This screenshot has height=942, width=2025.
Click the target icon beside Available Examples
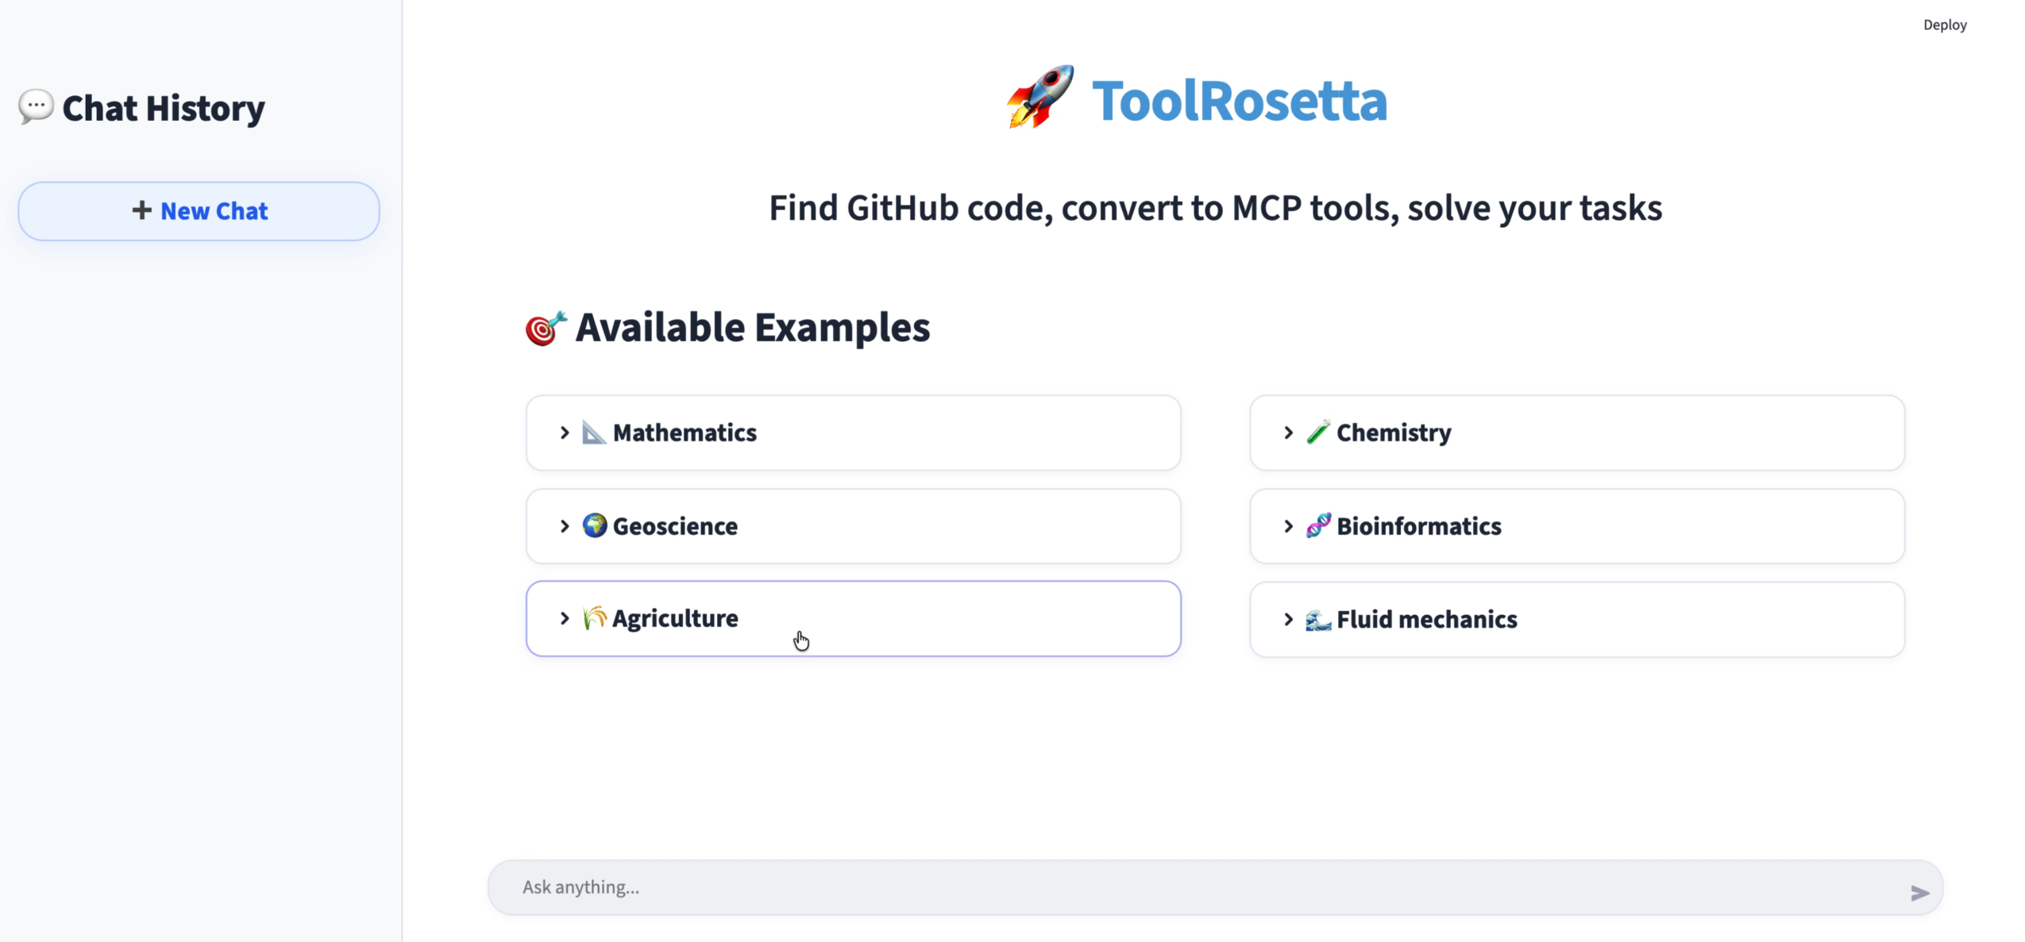coord(546,328)
